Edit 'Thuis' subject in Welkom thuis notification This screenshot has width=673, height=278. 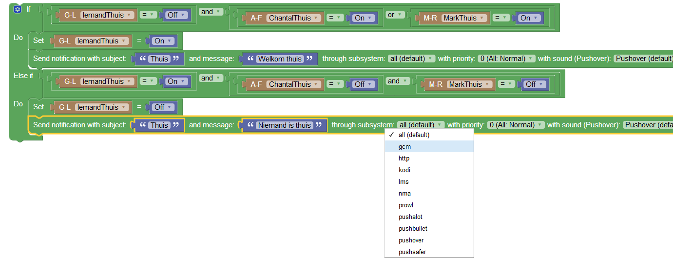[159, 59]
